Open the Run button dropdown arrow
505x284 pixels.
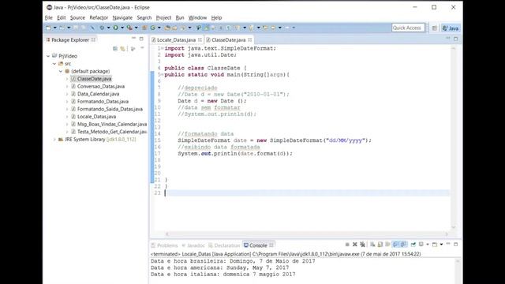click(122, 28)
